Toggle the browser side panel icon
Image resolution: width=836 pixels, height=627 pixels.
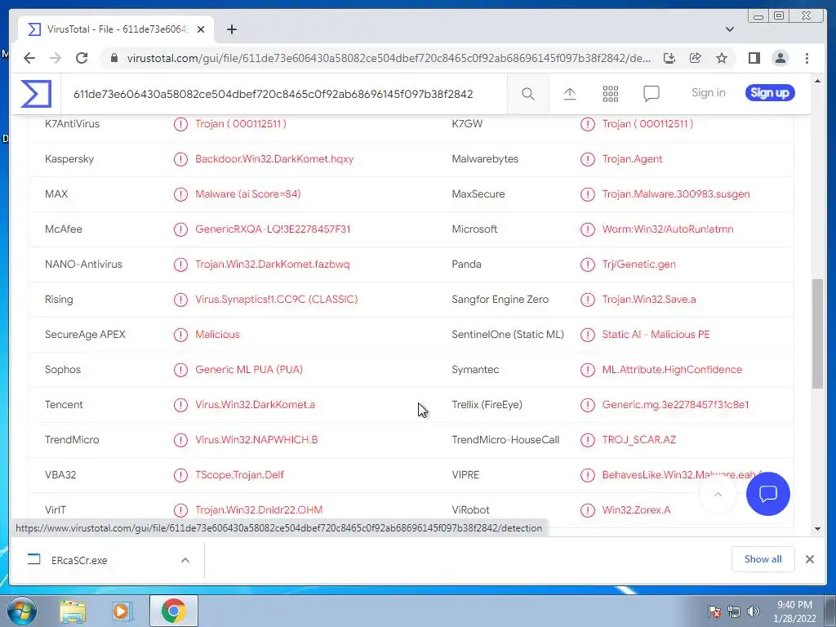pos(754,58)
